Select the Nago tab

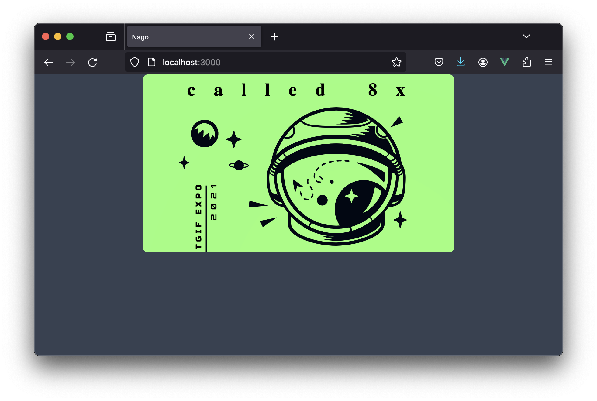pyautogui.click(x=185, y=37)
